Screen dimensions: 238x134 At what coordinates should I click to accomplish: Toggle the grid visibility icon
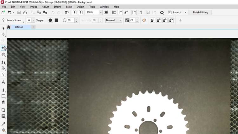126,12
